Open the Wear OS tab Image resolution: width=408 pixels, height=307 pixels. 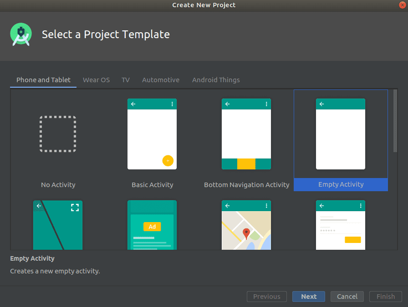coord(96,80)
